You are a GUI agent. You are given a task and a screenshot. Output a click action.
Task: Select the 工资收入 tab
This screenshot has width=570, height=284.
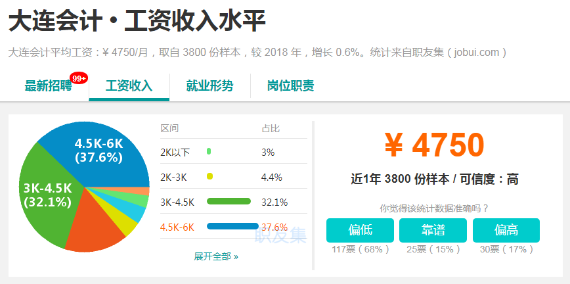click(129, 86)
